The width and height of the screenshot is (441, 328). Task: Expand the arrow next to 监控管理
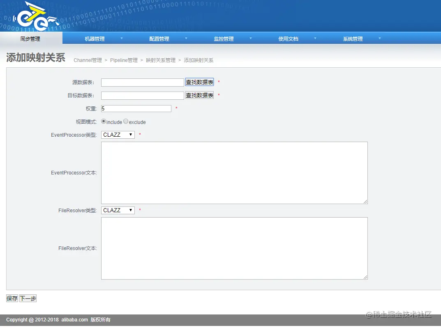click(x=251, y=38)
